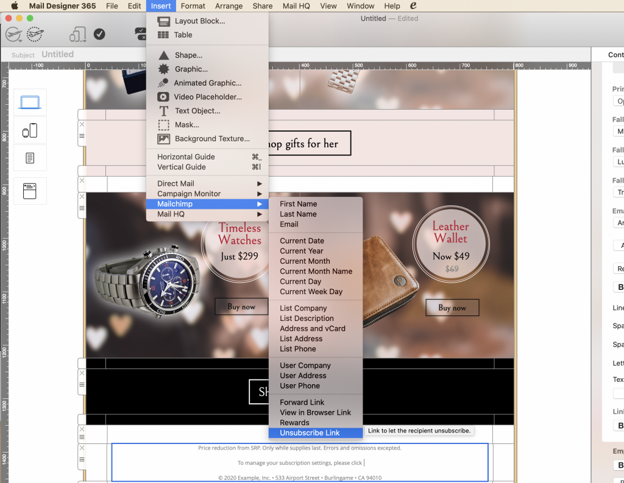Viewport: 624px width, 483px height.
Task: Remove the footer text layout block
Action: (82, 448)
